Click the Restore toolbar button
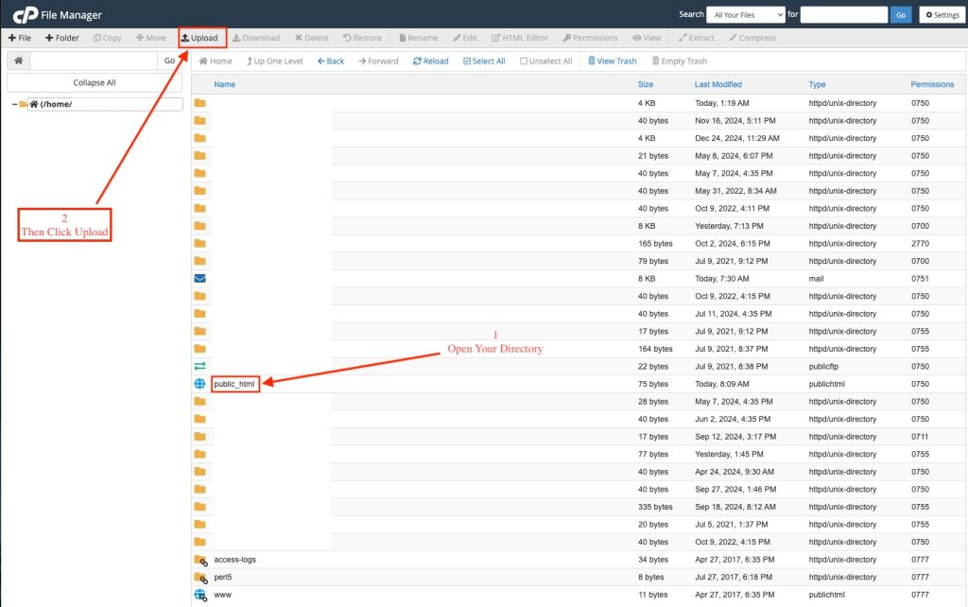 [x=362, y=38]
